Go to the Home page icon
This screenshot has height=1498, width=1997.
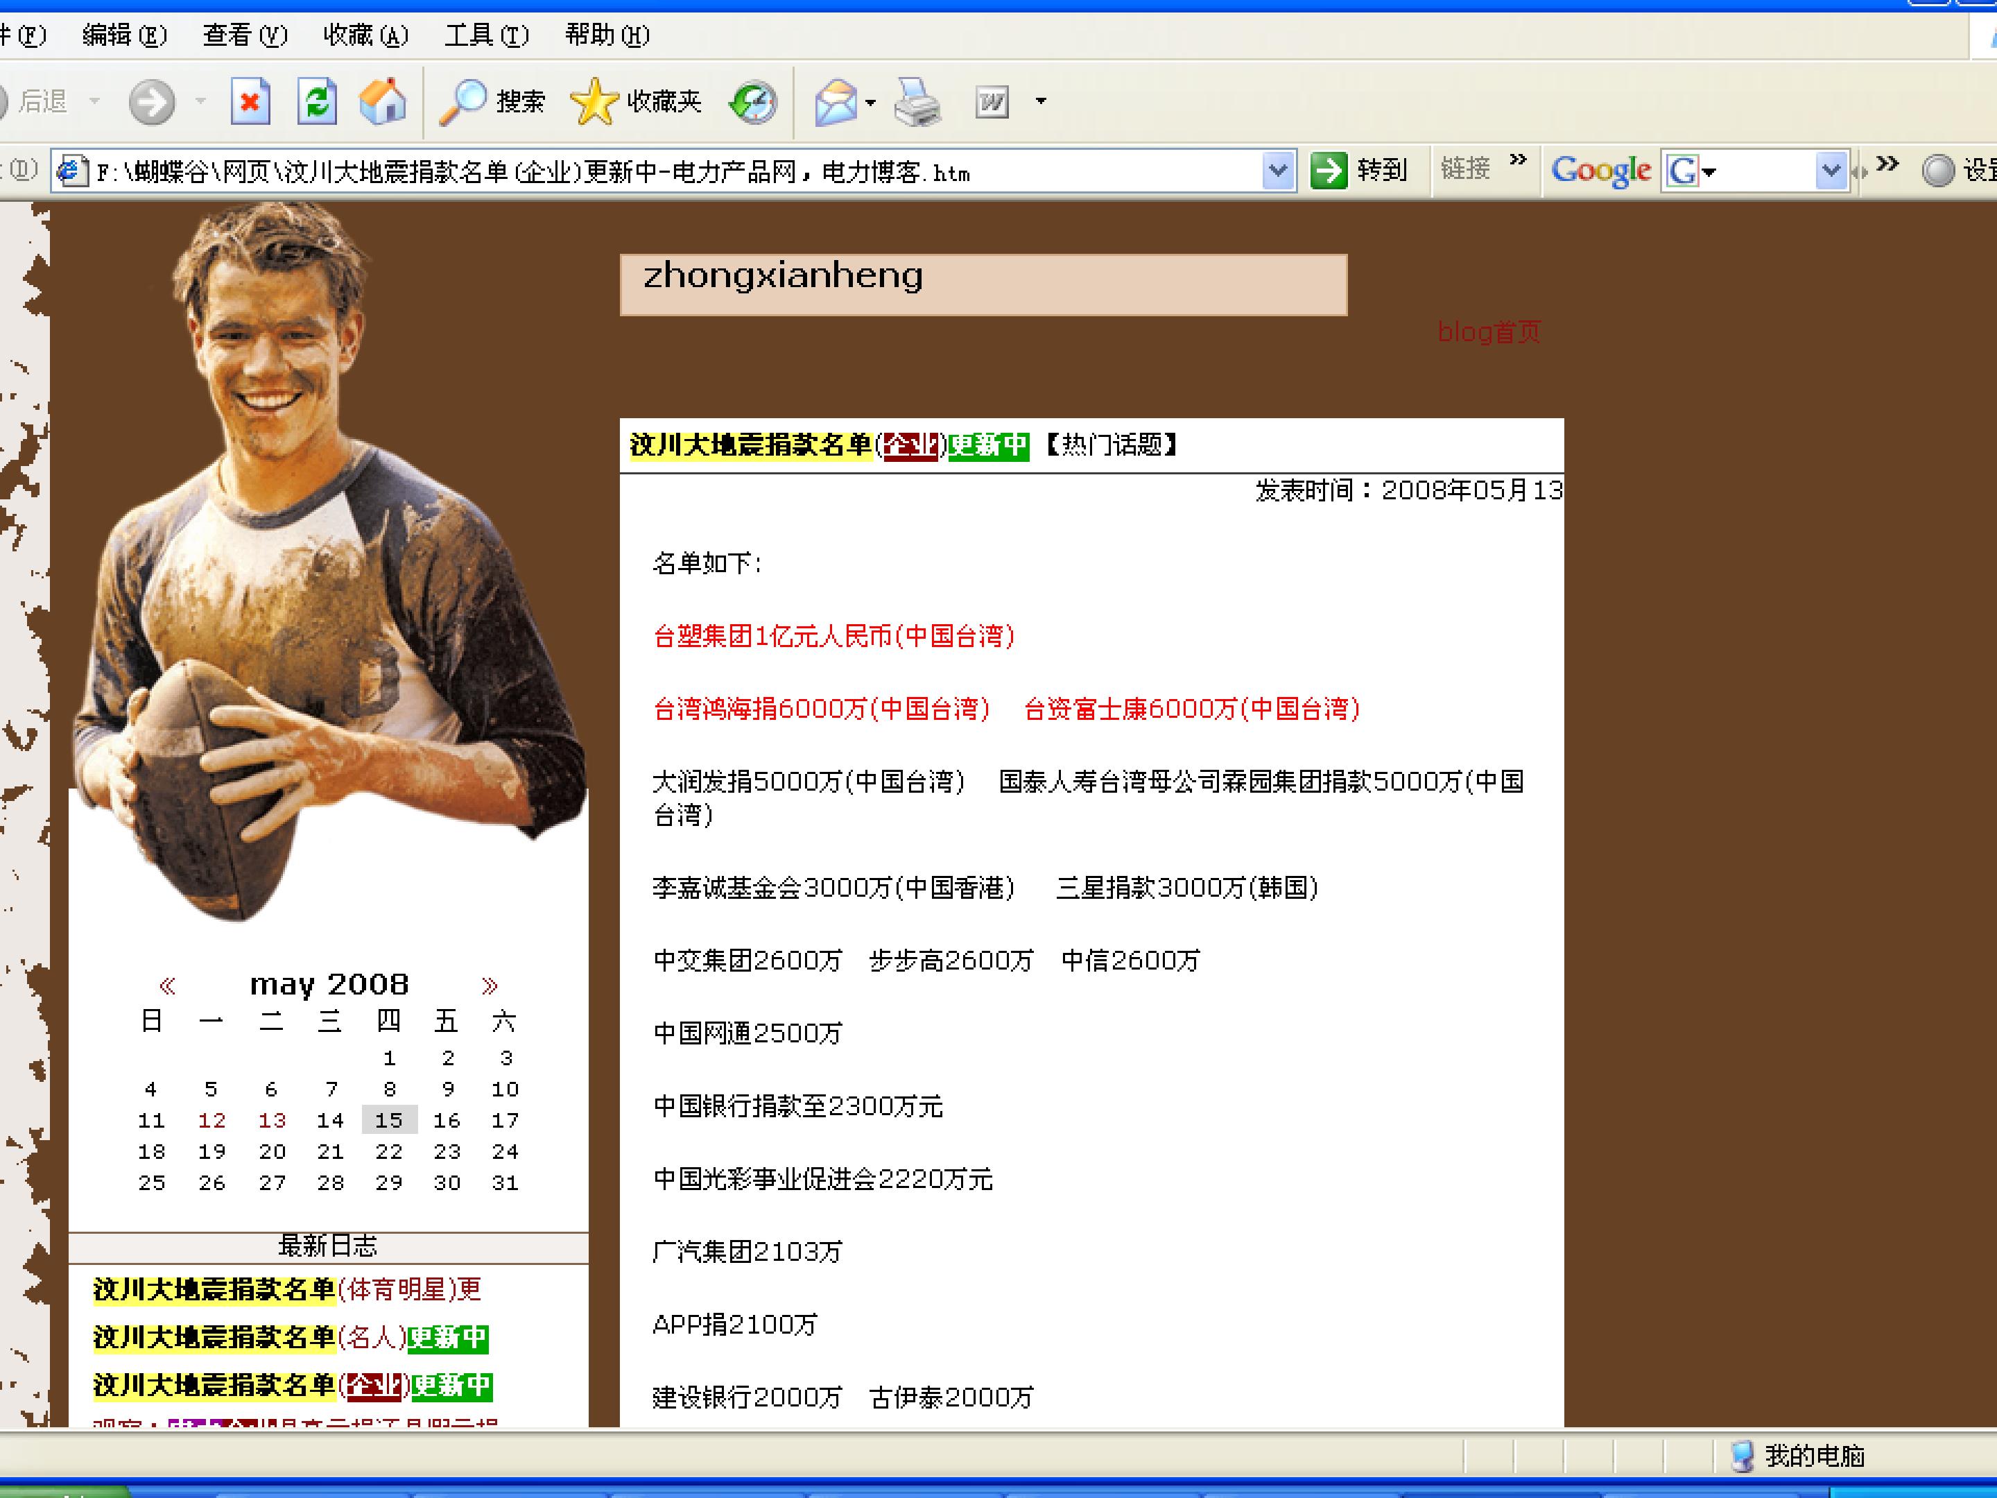click(x=383, y=101)
